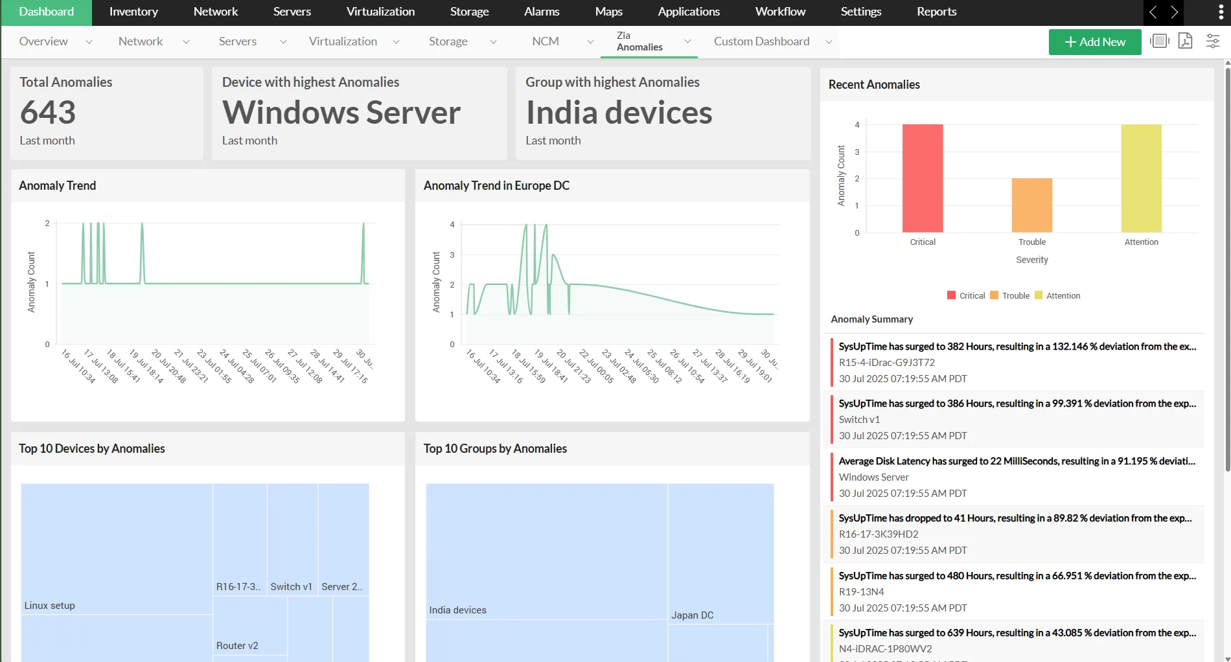Click the Add New button
Image resolution: width=1231 pixels, height=662 pixels.
click(x=1095, y=41)
